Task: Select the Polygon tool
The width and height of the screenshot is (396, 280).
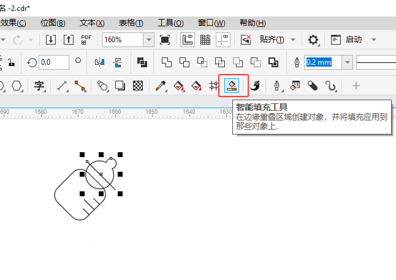Action: (x=17, y=86)
